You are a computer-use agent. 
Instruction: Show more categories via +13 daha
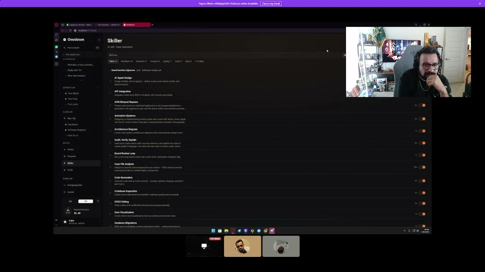199,61
